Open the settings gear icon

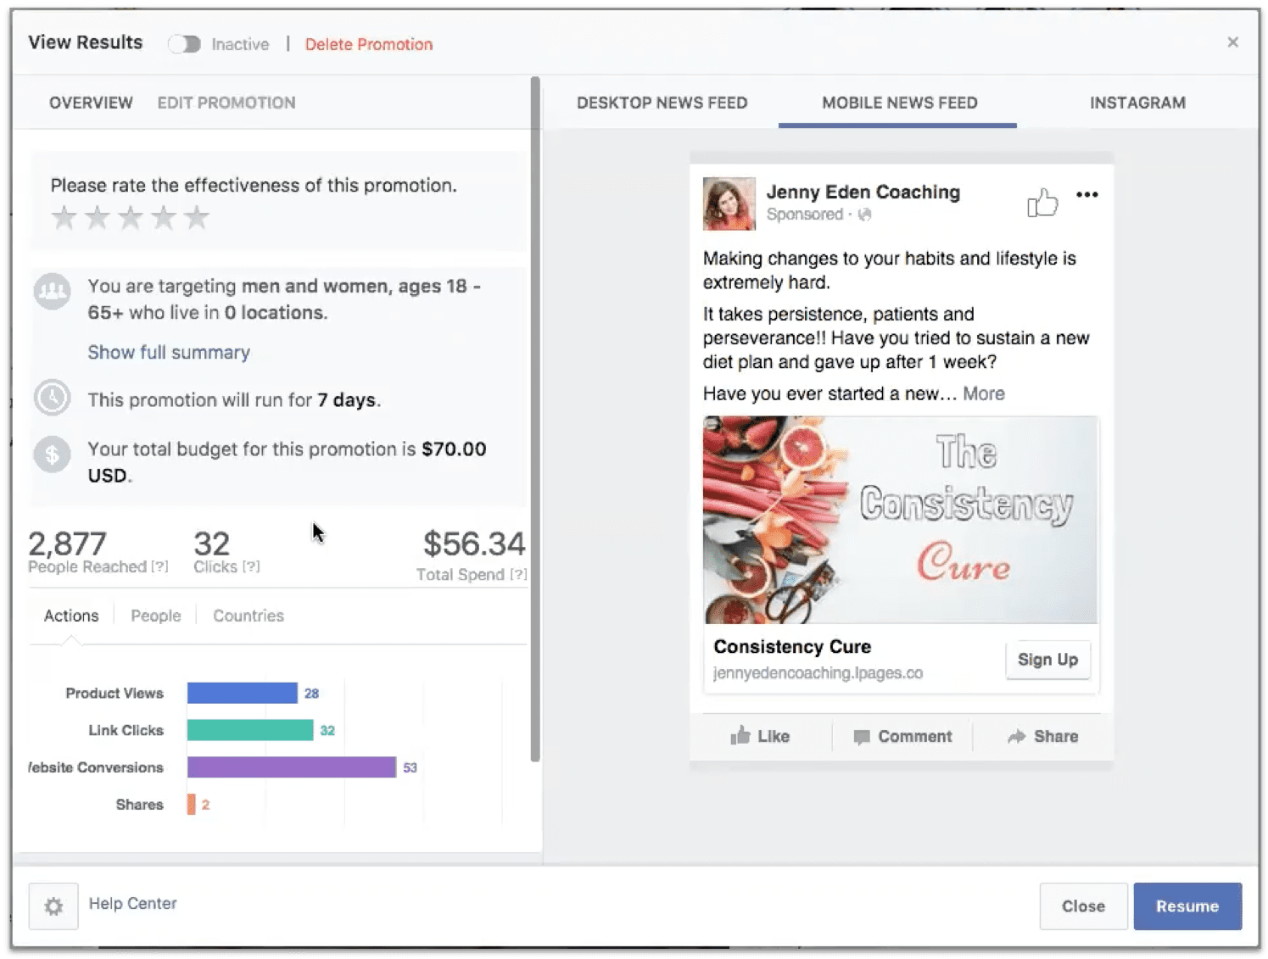coord(53,906)
